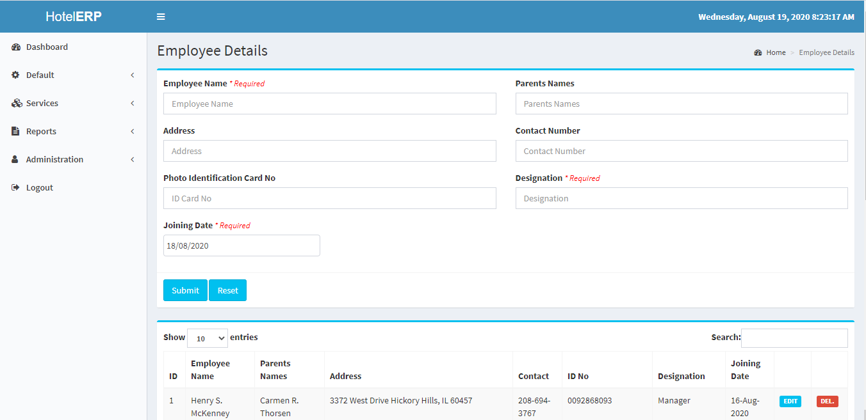Click EDIT for Henry S. McKenney

pos(790,401)
